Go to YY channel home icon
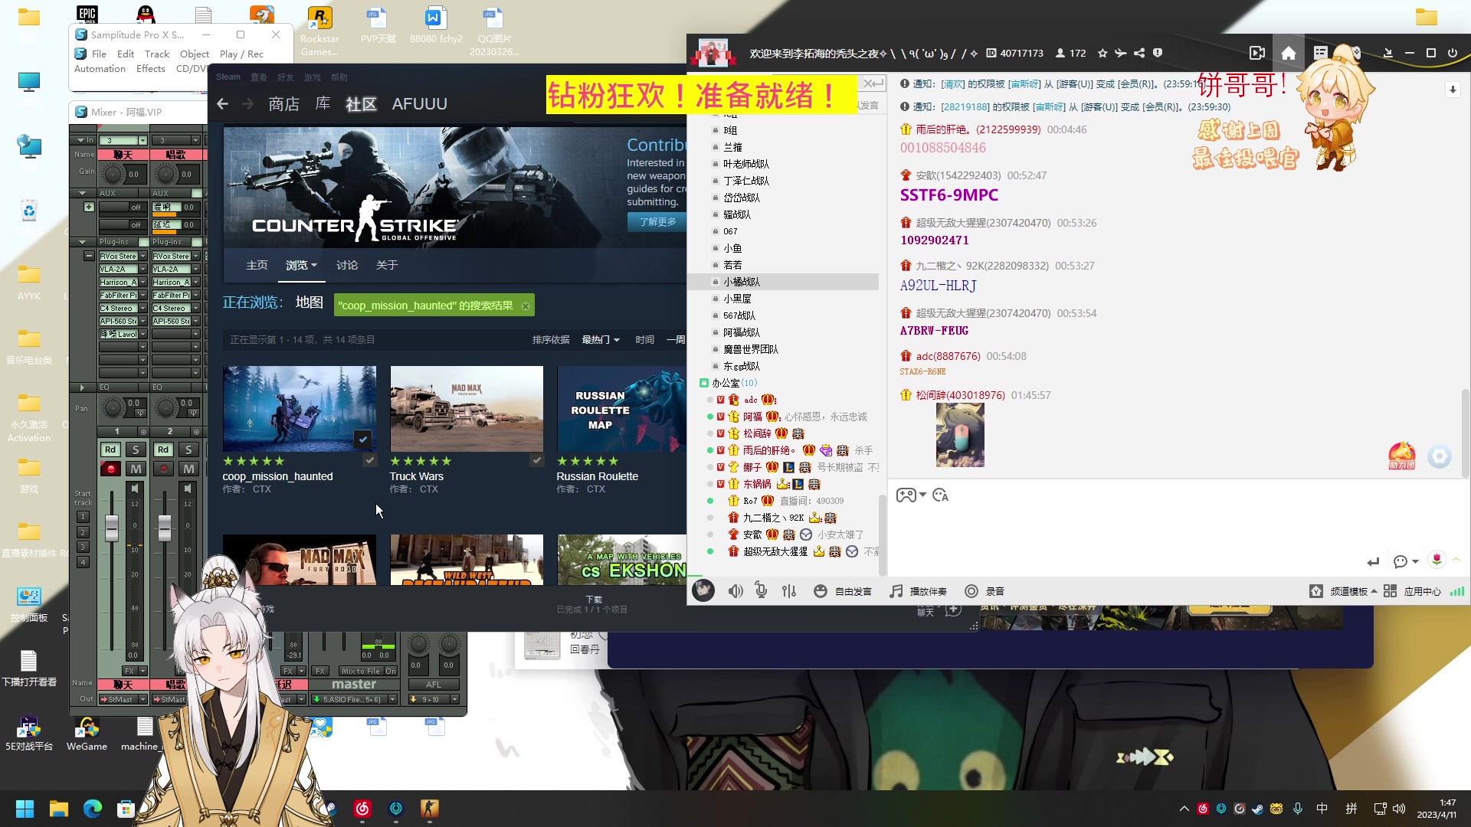Viewport: 1471px width, 827px height. 1289,54
